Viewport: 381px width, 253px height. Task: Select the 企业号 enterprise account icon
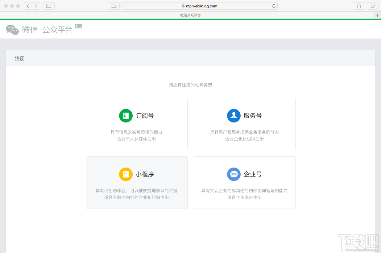click(234, 174)
